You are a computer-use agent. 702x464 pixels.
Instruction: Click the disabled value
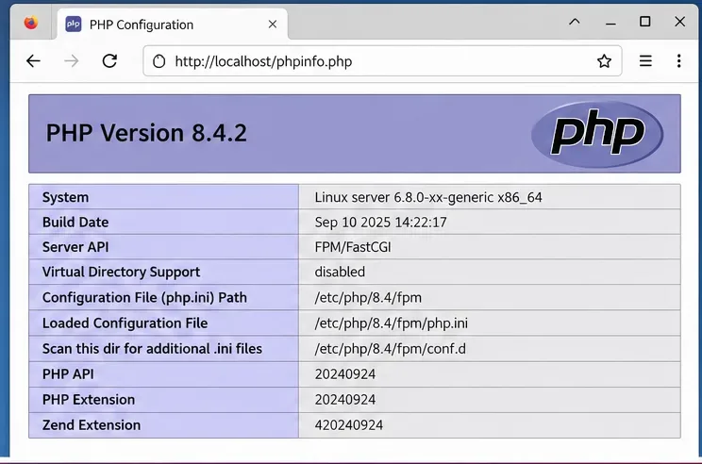point(340,272)
